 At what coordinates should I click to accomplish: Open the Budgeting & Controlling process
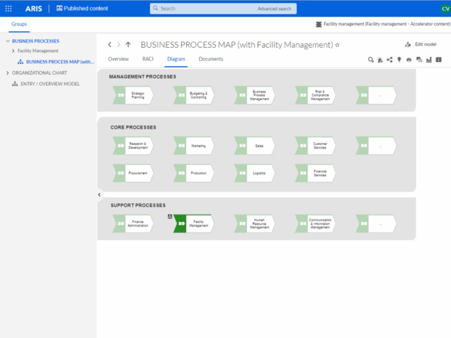[194, 95]
